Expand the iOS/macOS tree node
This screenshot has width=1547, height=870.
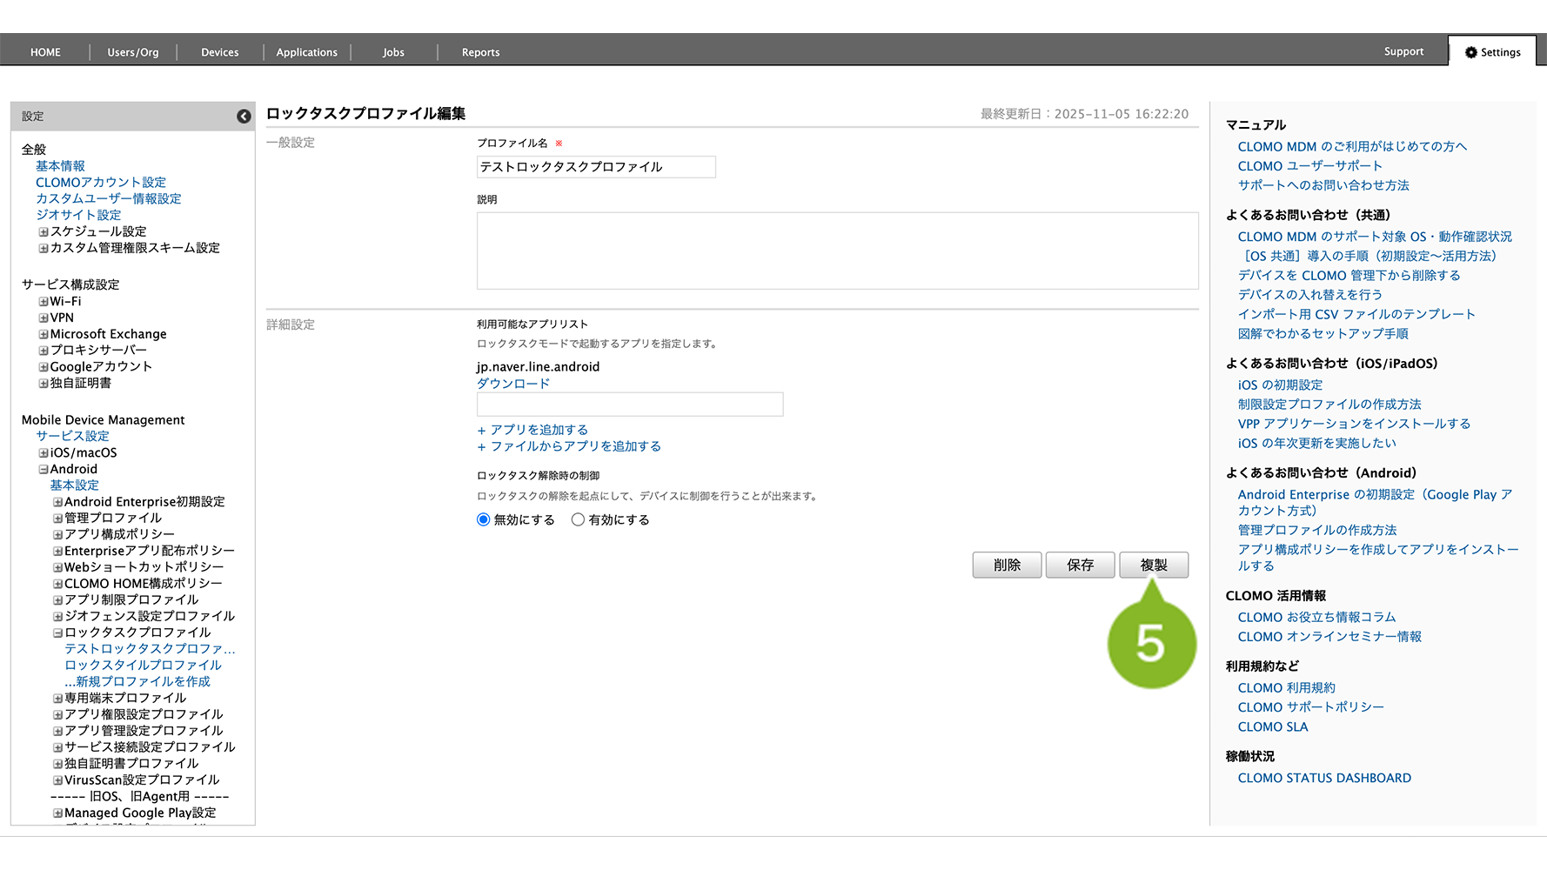click(44, 453)
